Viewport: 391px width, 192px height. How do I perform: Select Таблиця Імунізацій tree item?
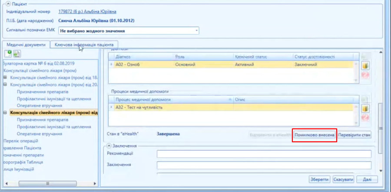click(x=18, y=169)
